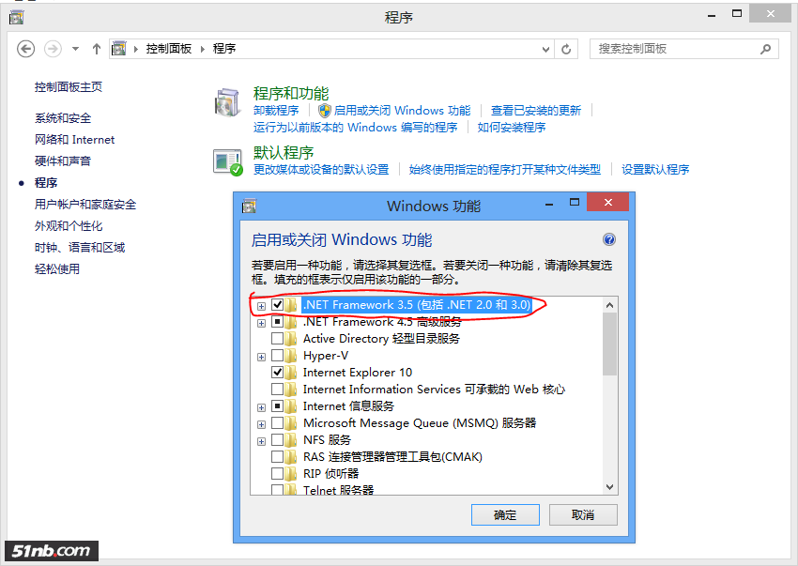The width and height of the screenshot is (798, 566).
Task: Click the Windows 功能 dialog title bar icon
Action: click(x=249, y=206)
